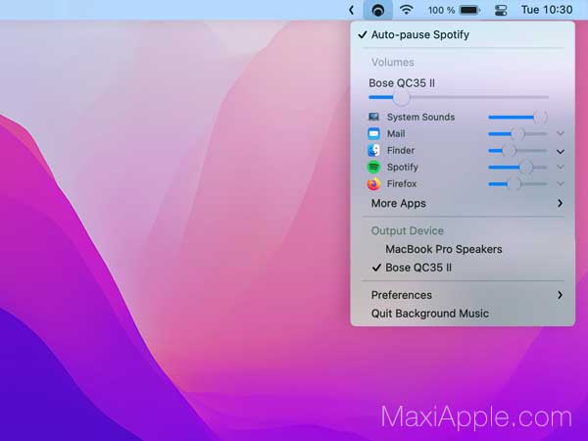The height and width of the screenshot is (441, 588).
Task: Open Control Center from the menu bar
Action: (501, 10)
